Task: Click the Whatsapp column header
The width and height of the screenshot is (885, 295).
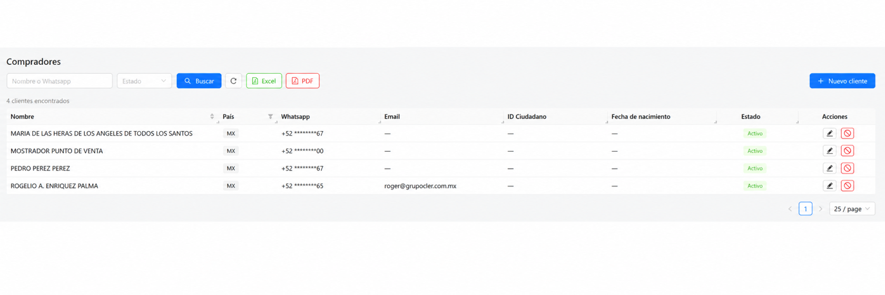Action: pyautogui.click(x=296, y=116)
